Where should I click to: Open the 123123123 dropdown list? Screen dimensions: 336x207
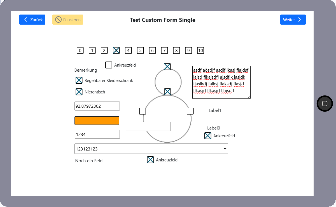point(151,149)
